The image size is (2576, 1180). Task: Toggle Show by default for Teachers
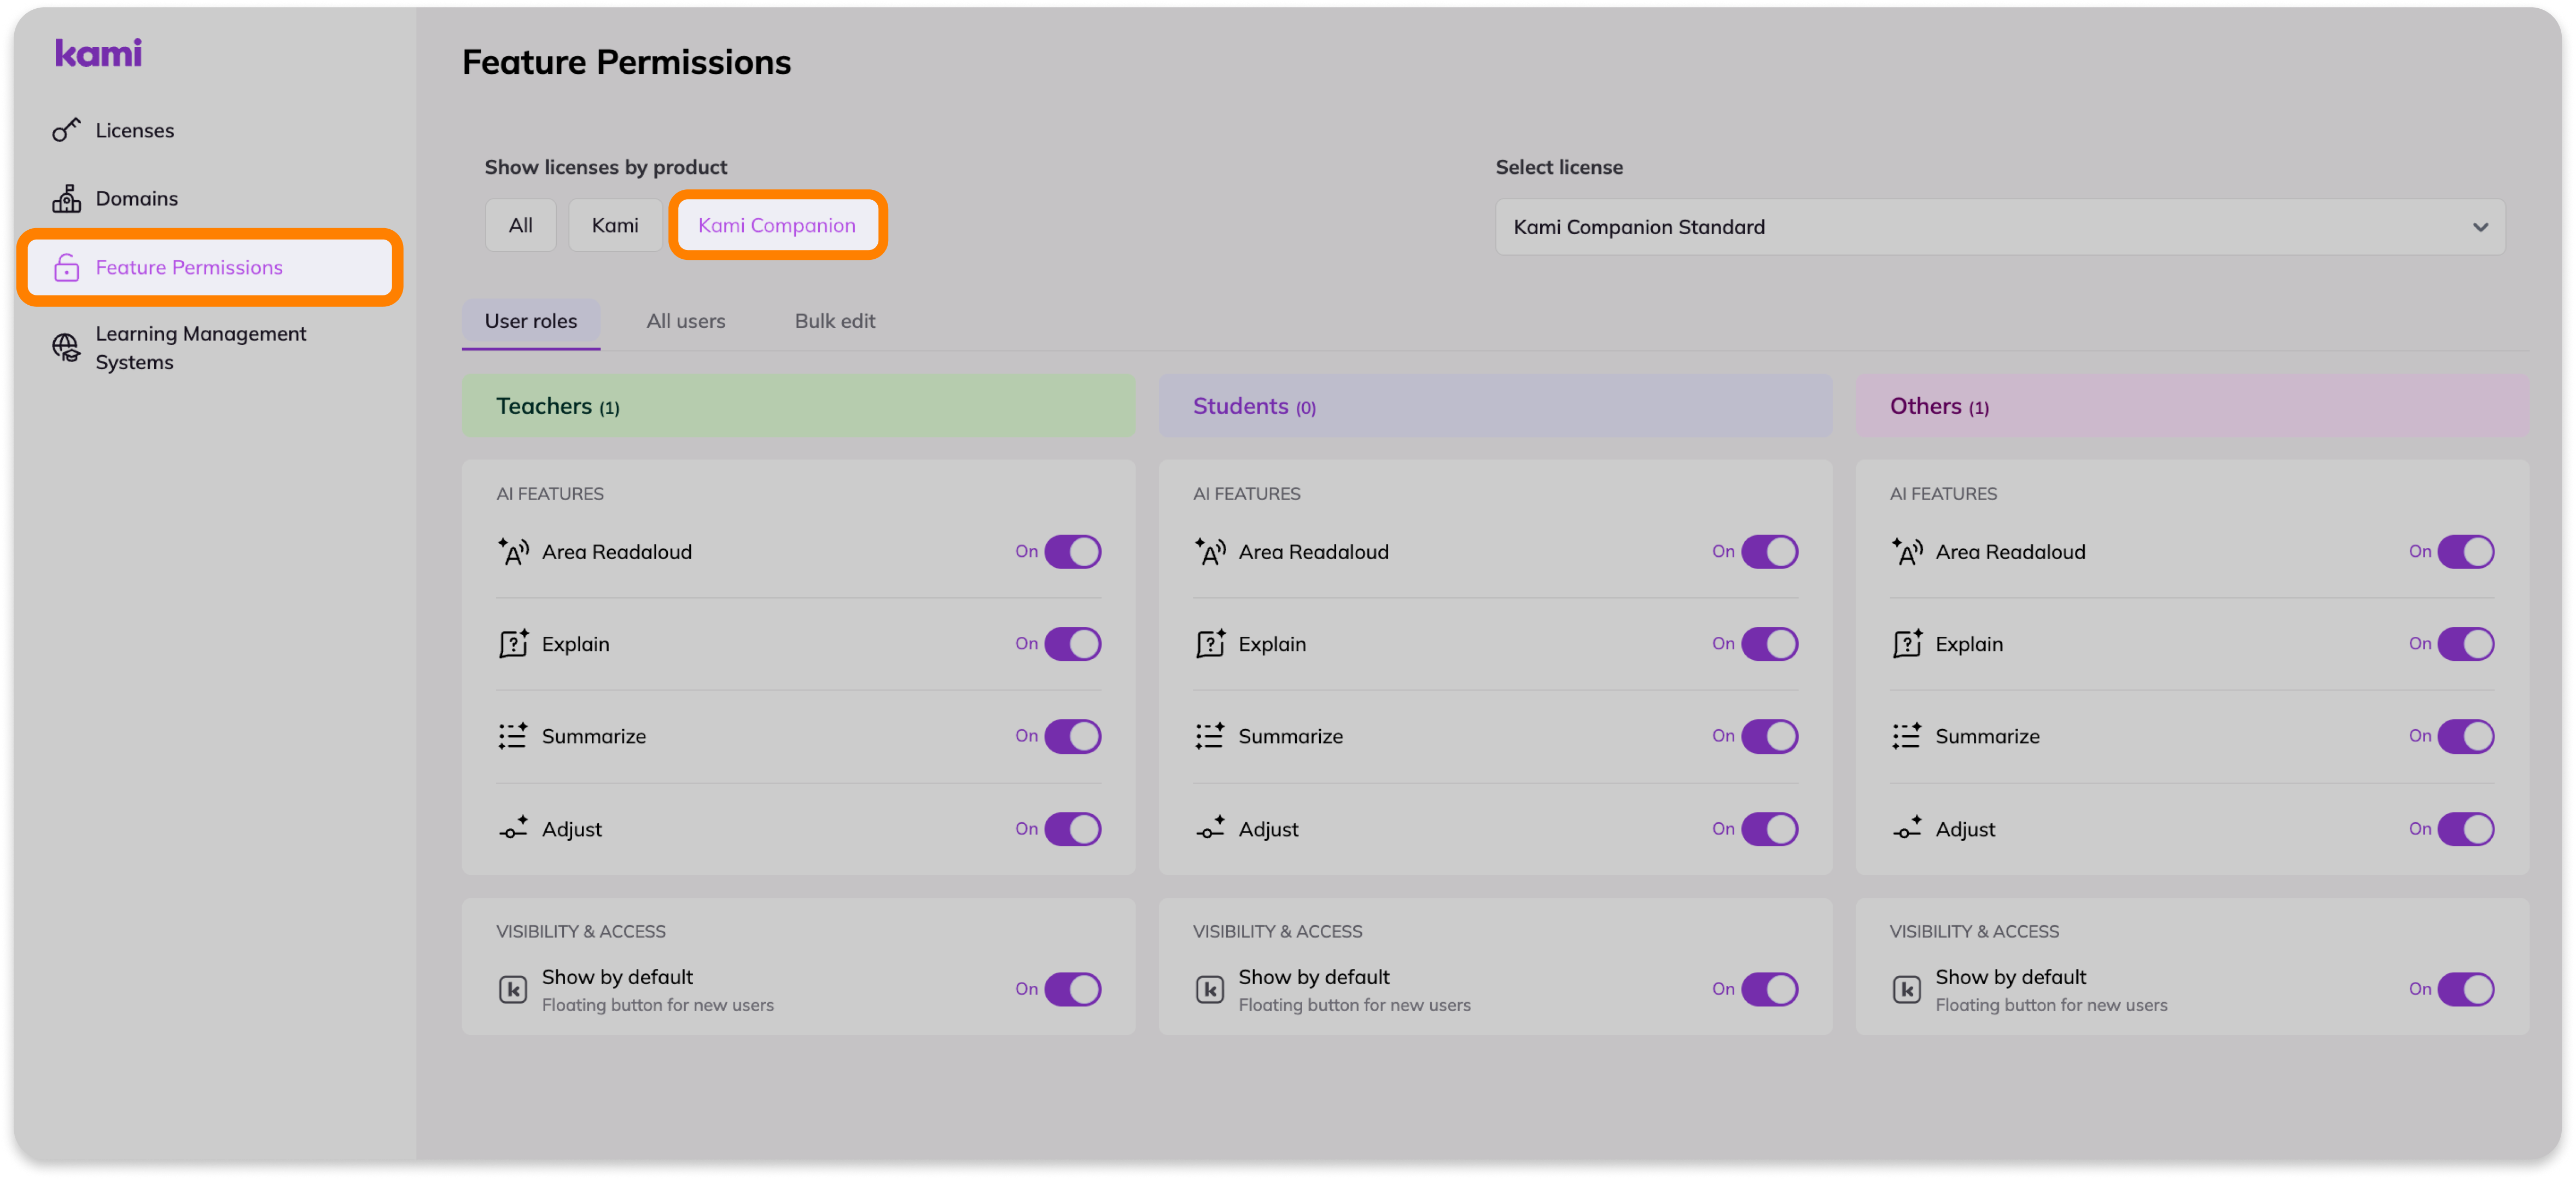tap(1073, 989)
